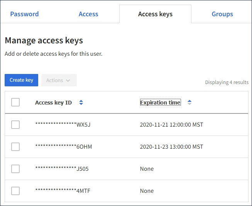Click the Expiration time sort arrows icon
Viewport: 252px width, 206px height.
189,103
